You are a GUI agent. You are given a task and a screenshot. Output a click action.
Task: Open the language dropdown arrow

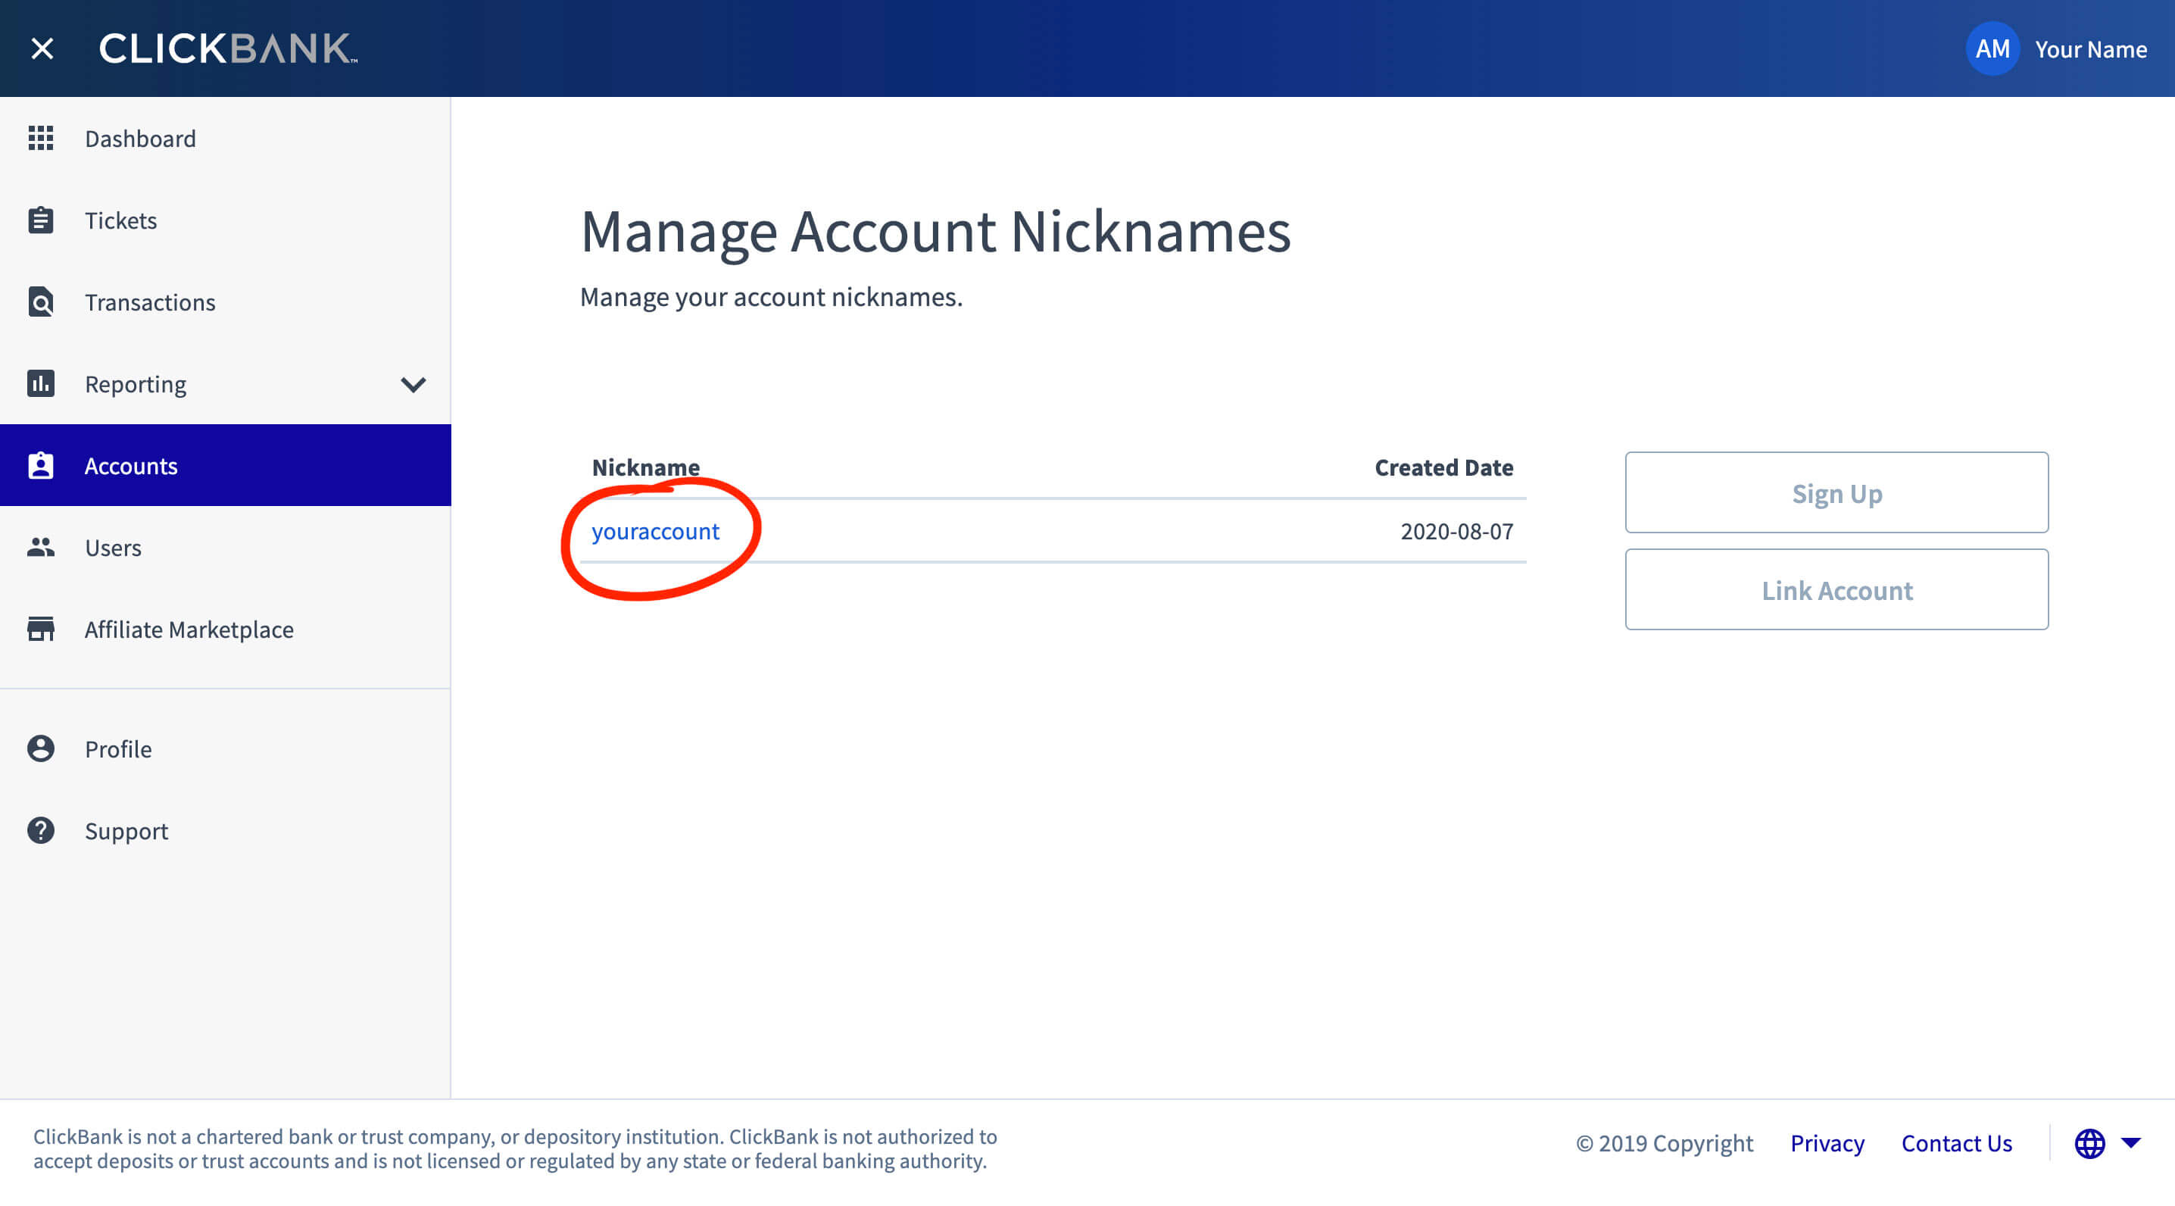[2131, 1144]
